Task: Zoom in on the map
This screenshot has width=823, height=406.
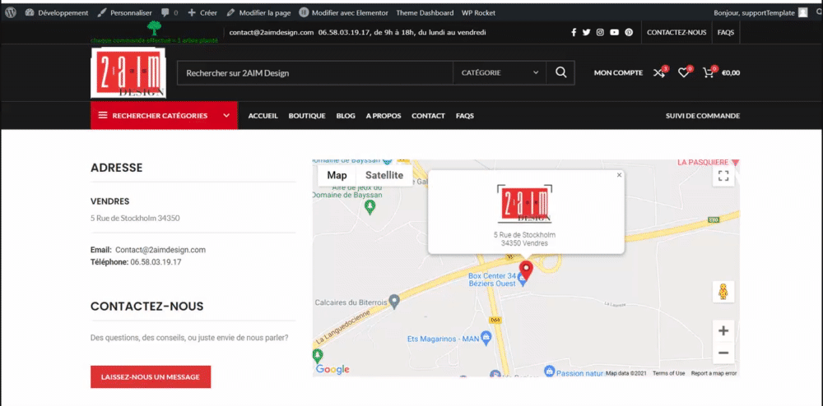Action: tap(723, 331)
